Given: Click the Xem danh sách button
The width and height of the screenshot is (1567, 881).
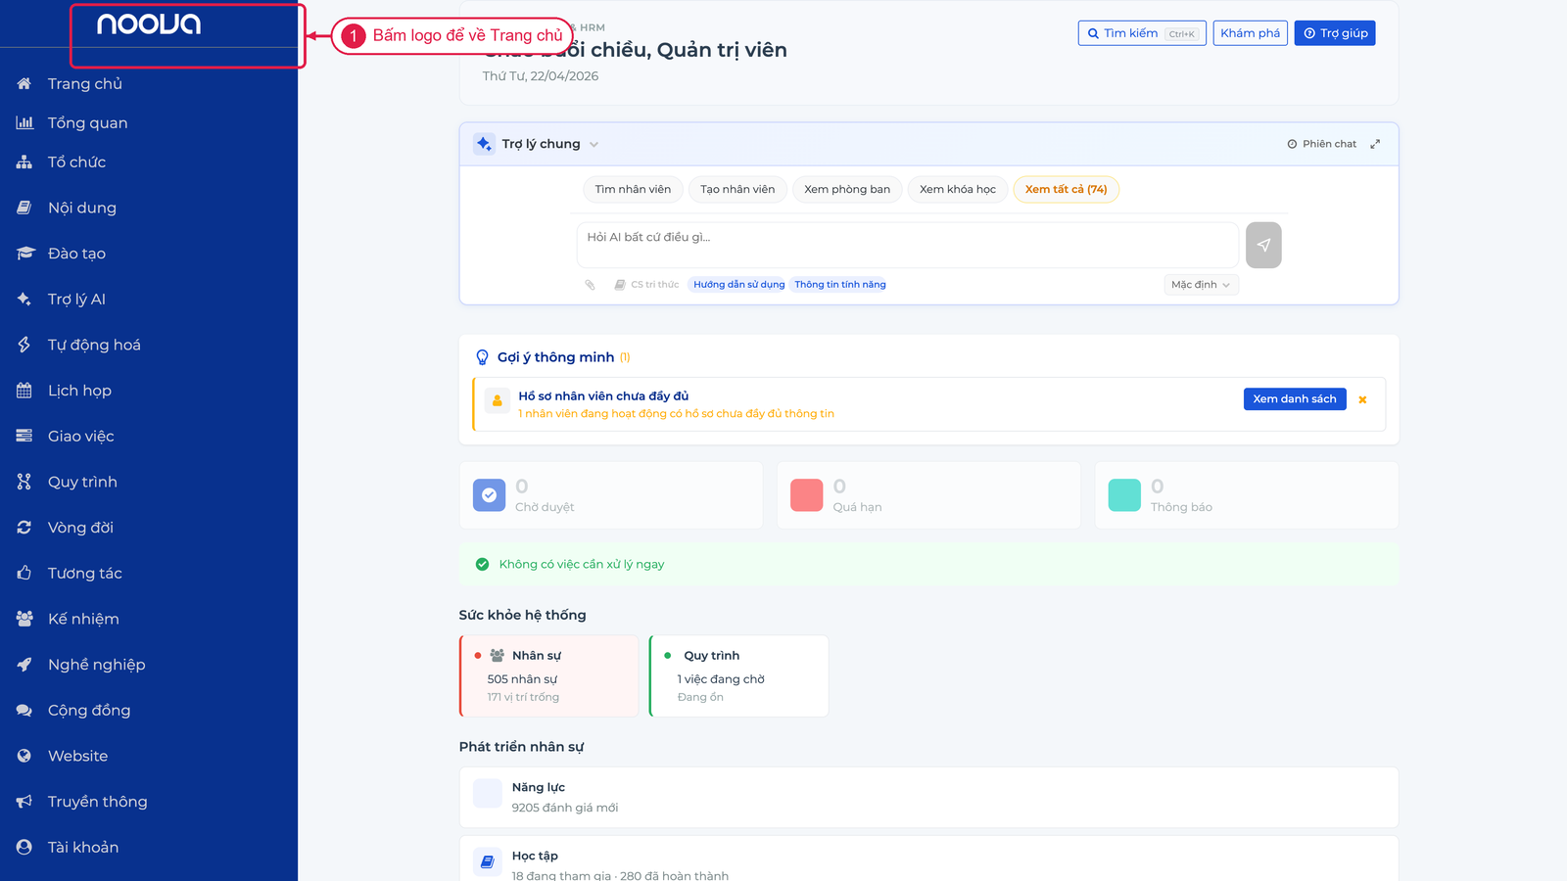Looking at the screenshot, I should tap(1295, 398).
